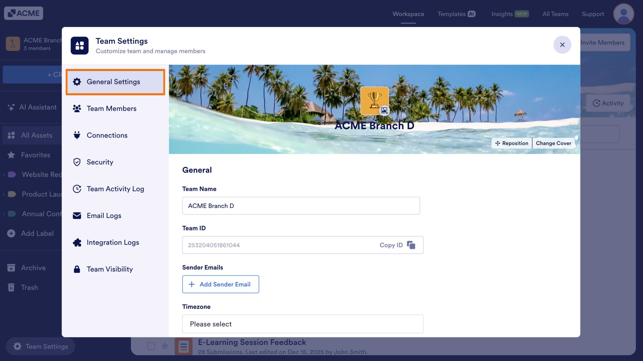This screenshot has height=361, width=643.
Task: Open Team Visibility lock settings
Action: pyautogui.click(x=110, y=269)
